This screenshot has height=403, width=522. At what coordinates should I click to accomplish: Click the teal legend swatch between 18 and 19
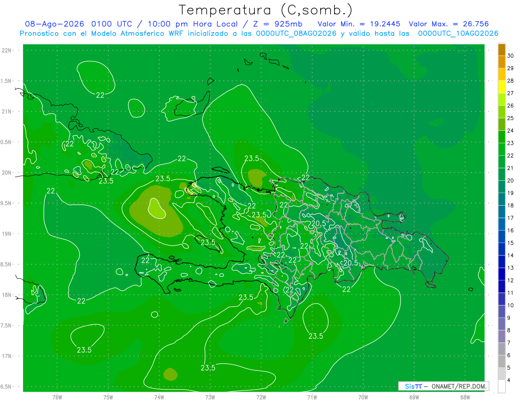coord(502,199)
